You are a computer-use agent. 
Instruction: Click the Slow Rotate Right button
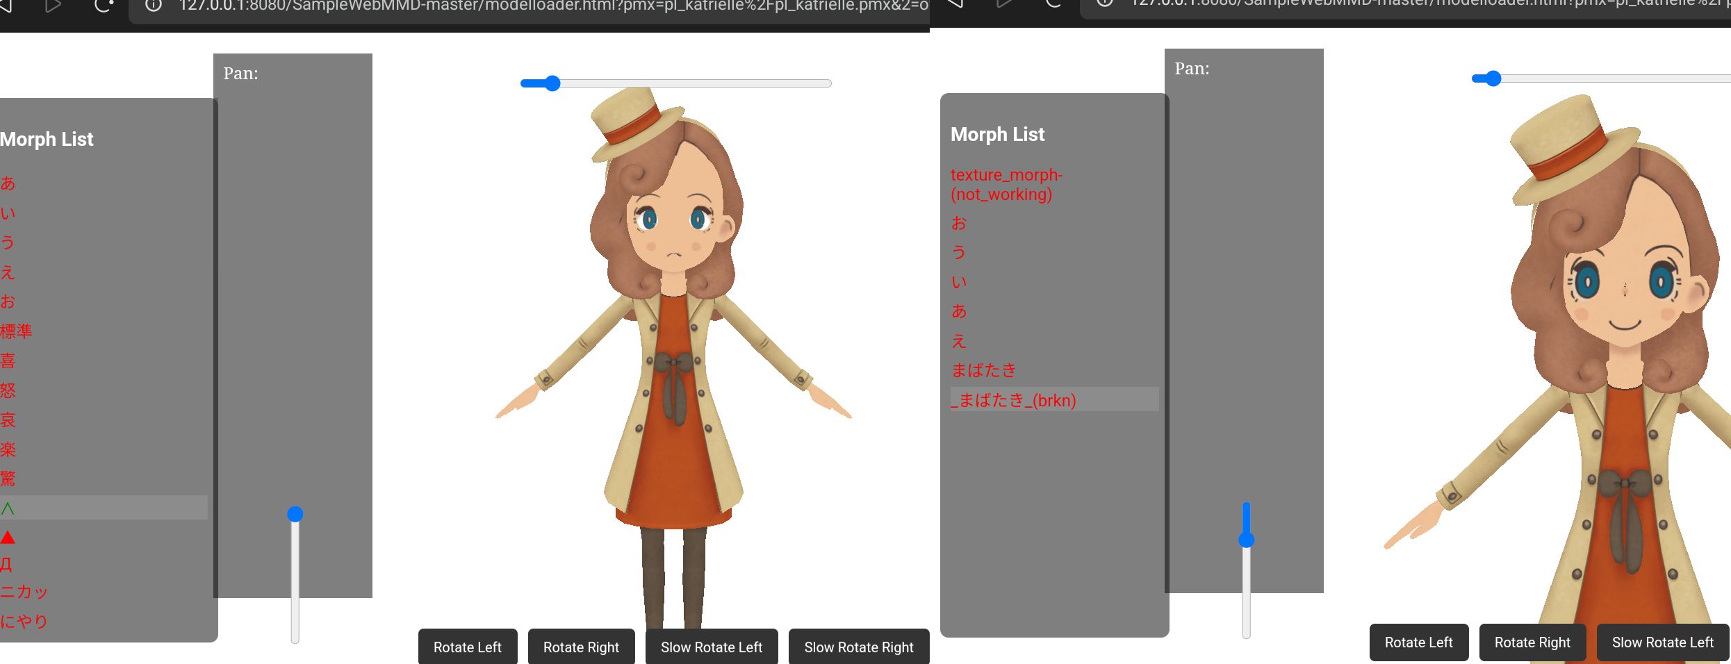859,647
